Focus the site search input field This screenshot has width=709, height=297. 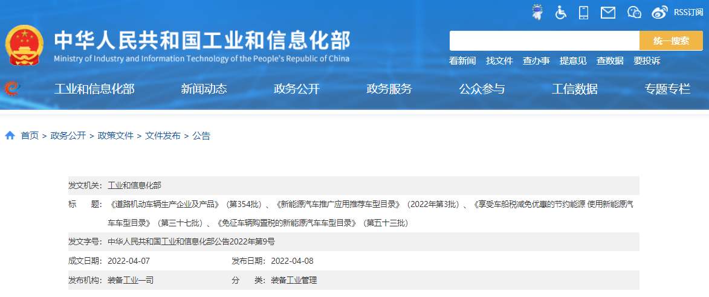pyautogui.click(x=545, y=40)
